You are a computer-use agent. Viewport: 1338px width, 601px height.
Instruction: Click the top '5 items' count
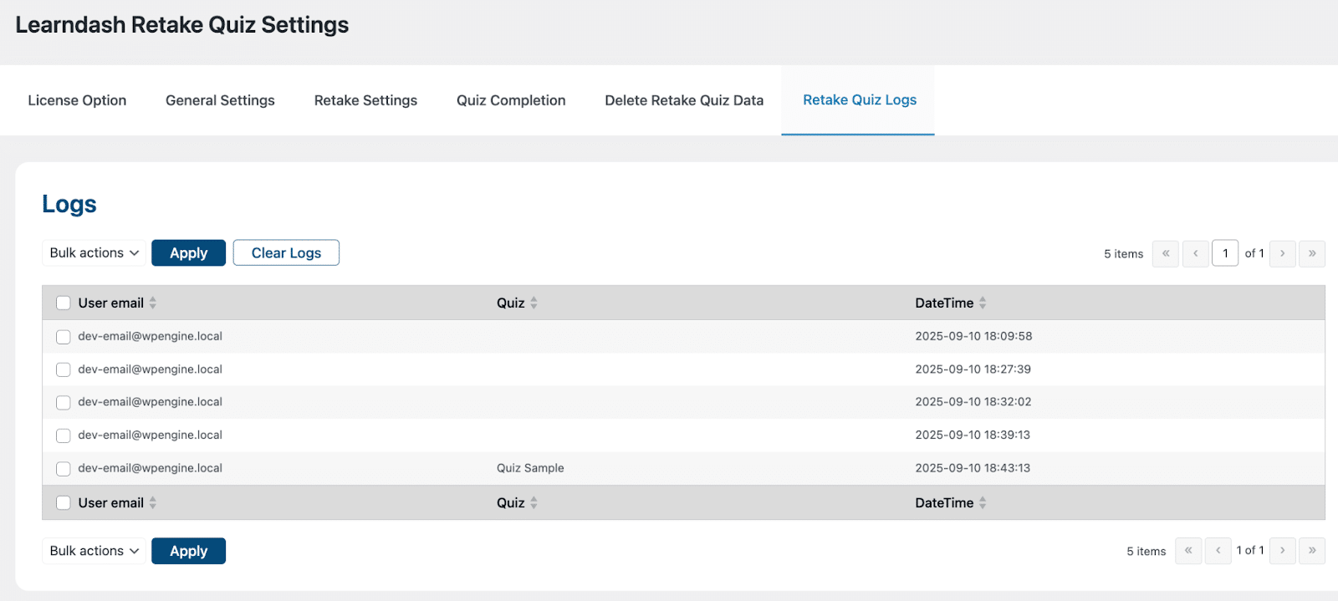coord(1123,254)
